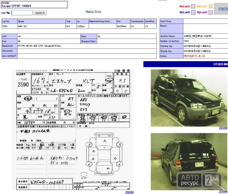228x194 pixels.
Task: Click the Lot No. input field
Action: tap(22, 13)
